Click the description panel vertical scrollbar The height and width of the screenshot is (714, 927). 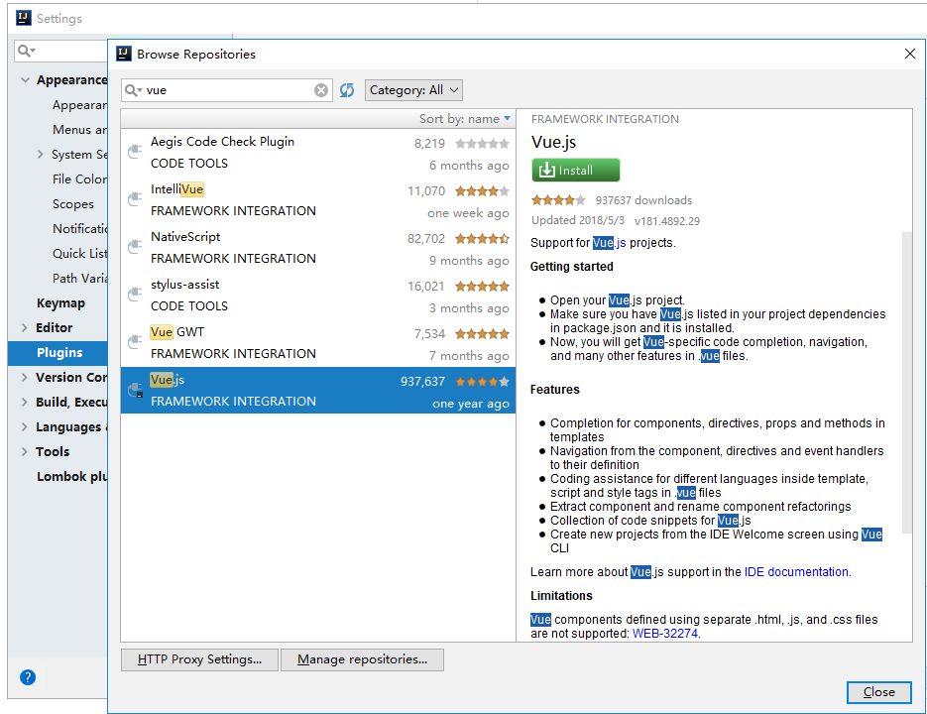(x=906, y=382)
